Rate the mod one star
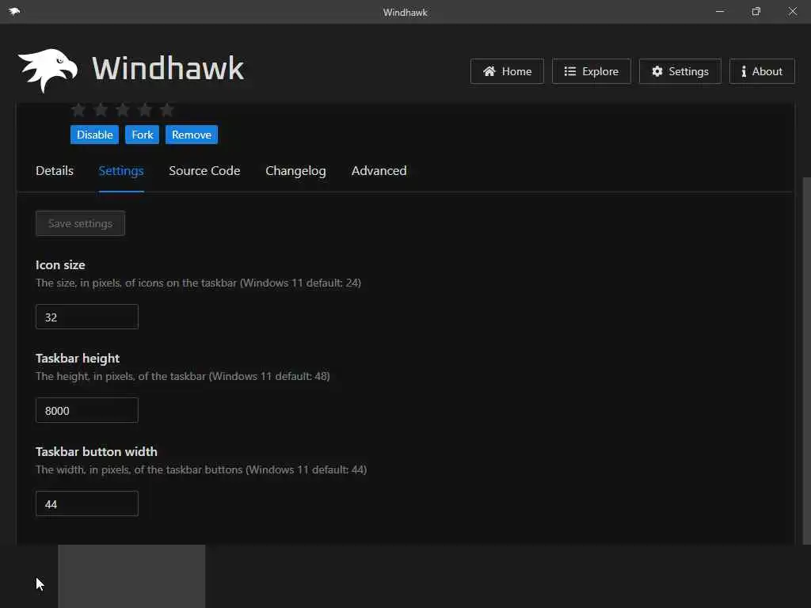 coord(78,109)
